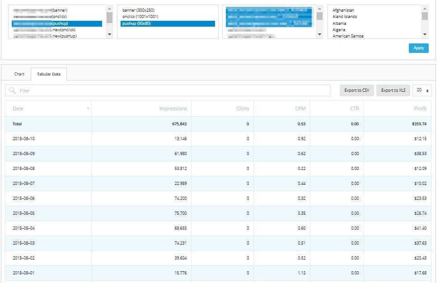Choose pushup (80x80) format
The image size is (440, 283).
pos(168,24)
